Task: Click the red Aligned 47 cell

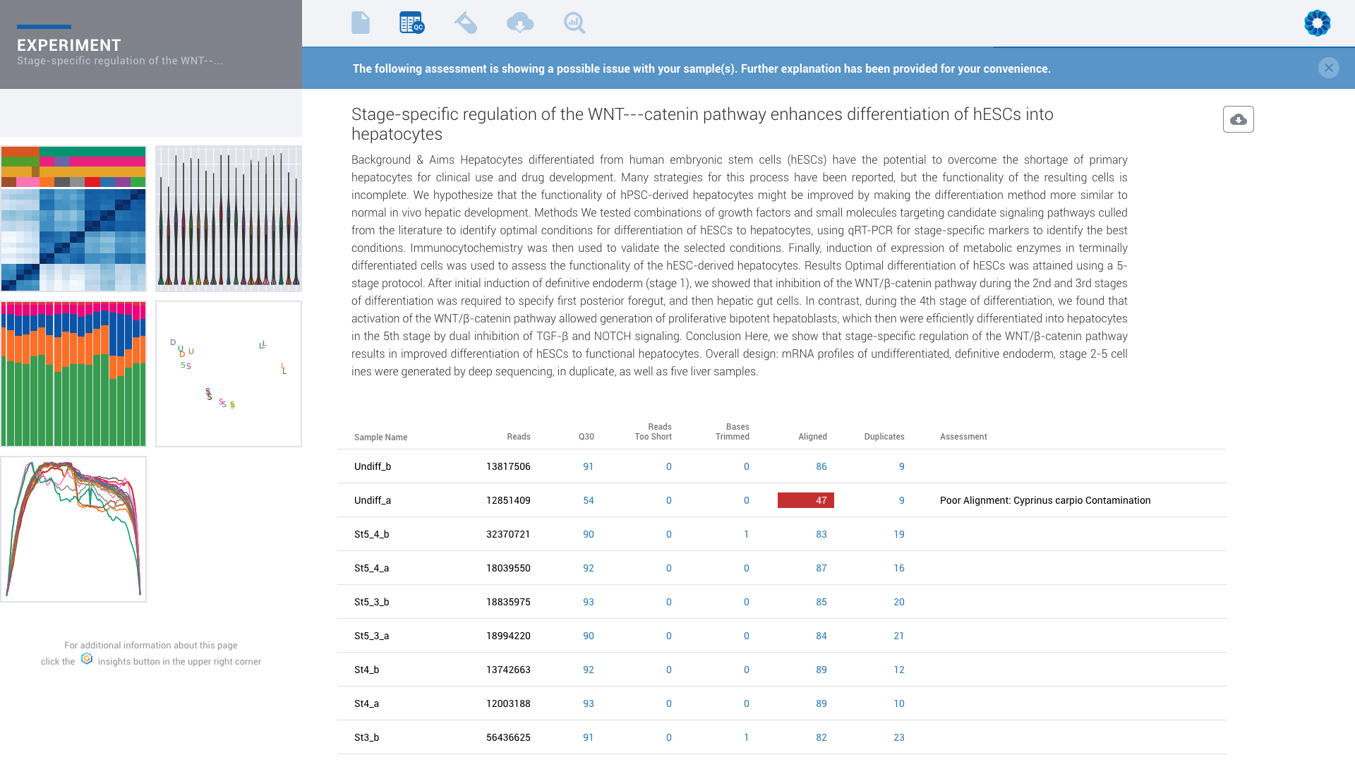Action: pos(806,500)
